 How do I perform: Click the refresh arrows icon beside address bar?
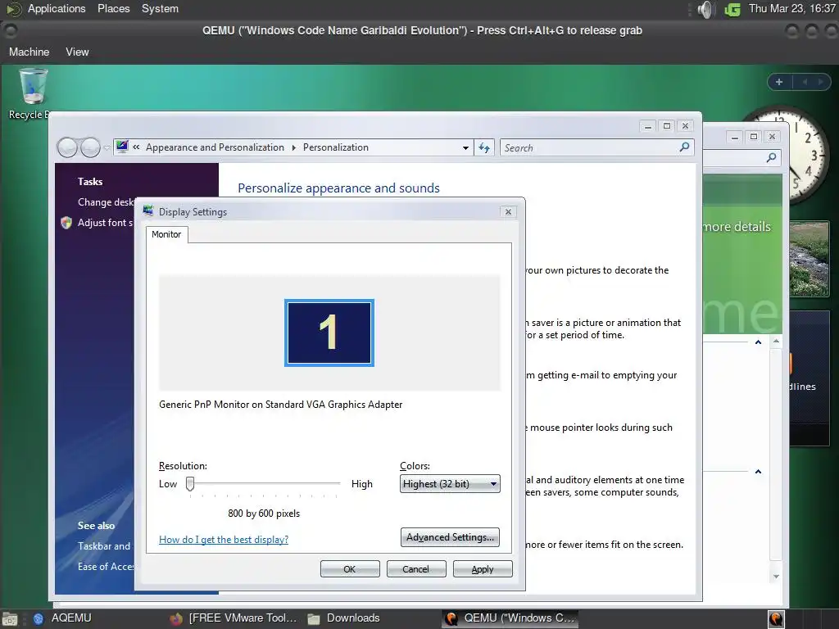(484, 147)
